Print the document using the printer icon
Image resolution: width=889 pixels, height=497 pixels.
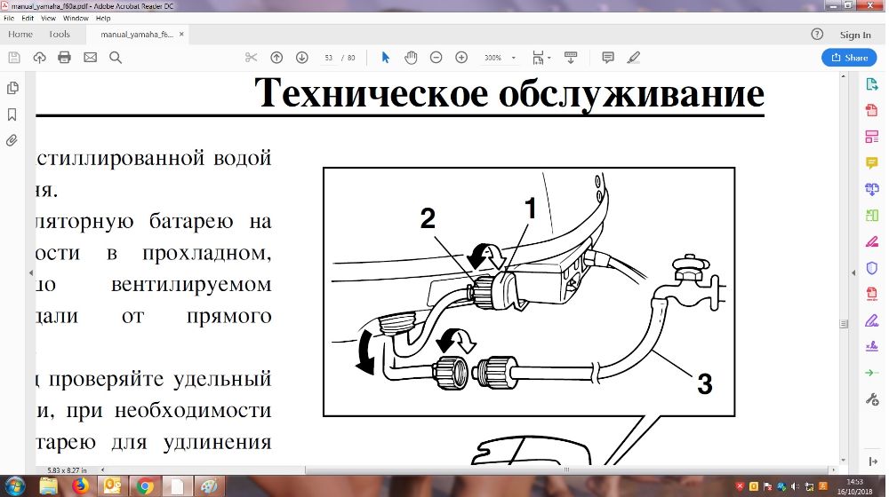[64, 58]
